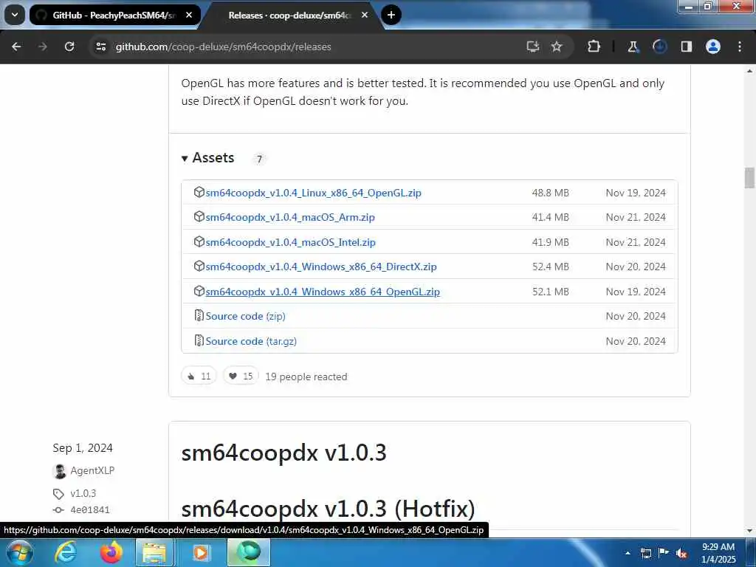Open the sm64coopdx v1.0.3 release title

pos(283,453)
